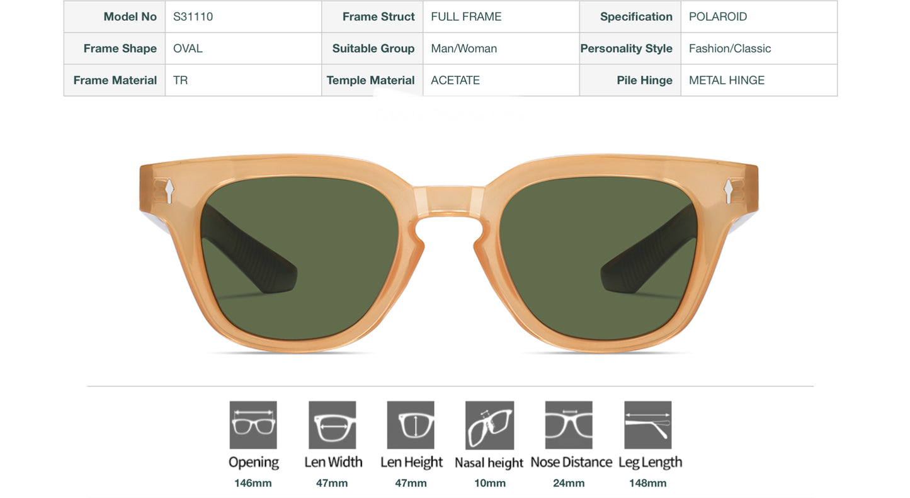
Task: Select the Nose Distance bridge icon
Action: click(568, 424)
